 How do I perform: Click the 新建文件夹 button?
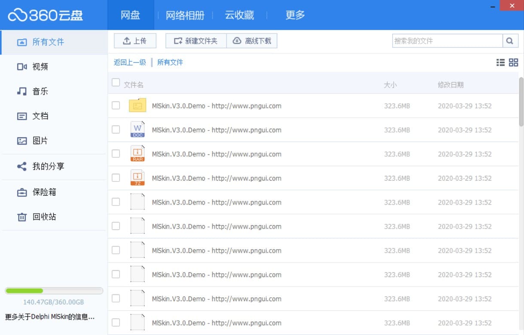pyautogui.click(x=196, y=41)
